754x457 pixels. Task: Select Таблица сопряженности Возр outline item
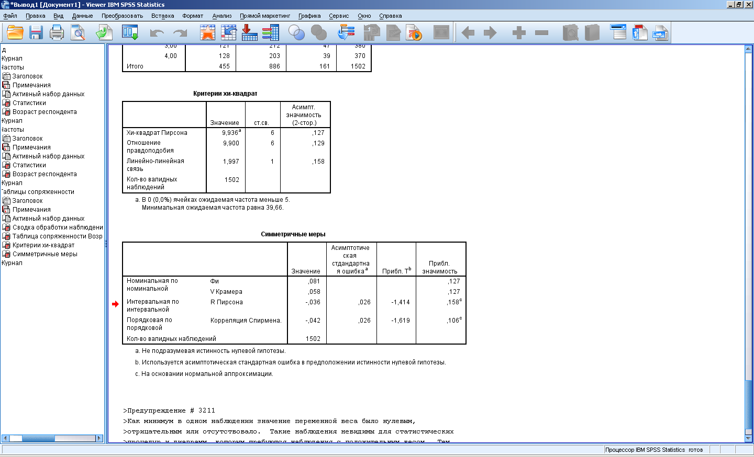(58, 236)
